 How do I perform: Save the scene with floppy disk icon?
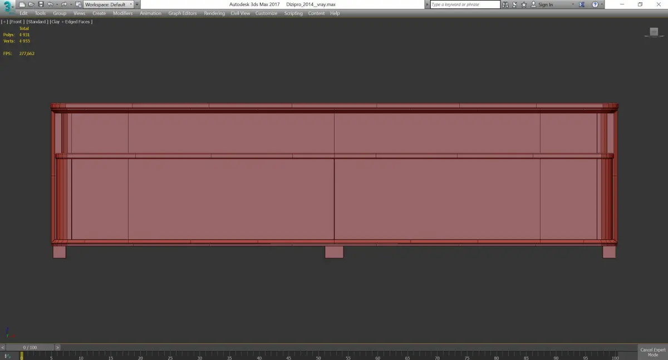(x=41, y=4)
